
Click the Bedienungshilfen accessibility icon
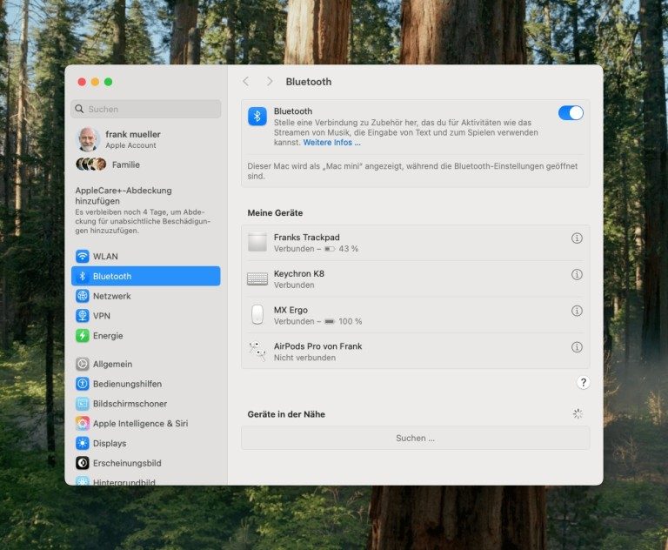coord(83,384)
